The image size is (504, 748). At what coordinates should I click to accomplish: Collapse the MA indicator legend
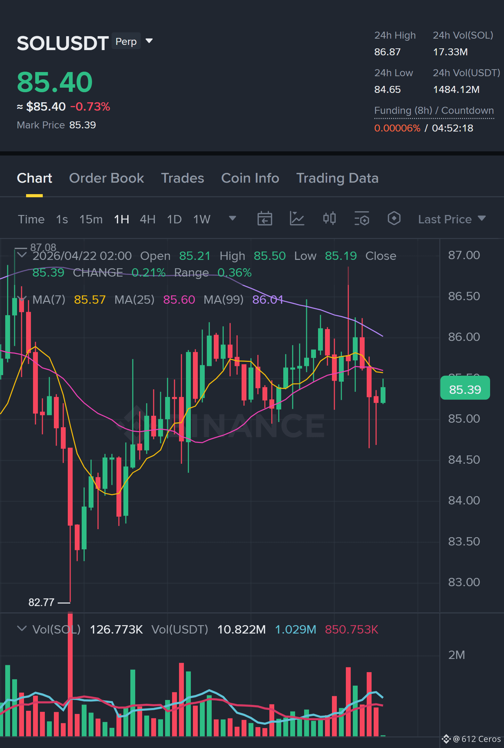click(22, 299)
